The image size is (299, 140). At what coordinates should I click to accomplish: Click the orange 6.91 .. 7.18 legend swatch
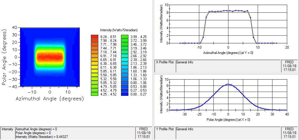click(94, 56)
